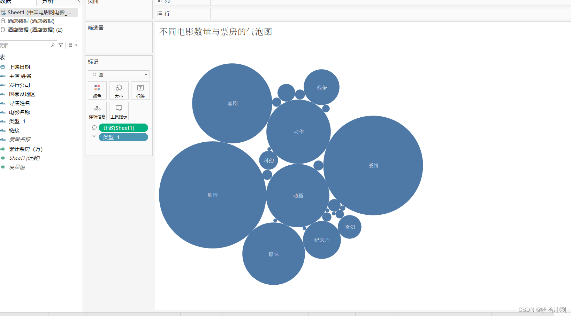The width and height of the screenshot is (571, 316).
Task: Open the view-as-list options dropdown
Action: coord(72,45)
